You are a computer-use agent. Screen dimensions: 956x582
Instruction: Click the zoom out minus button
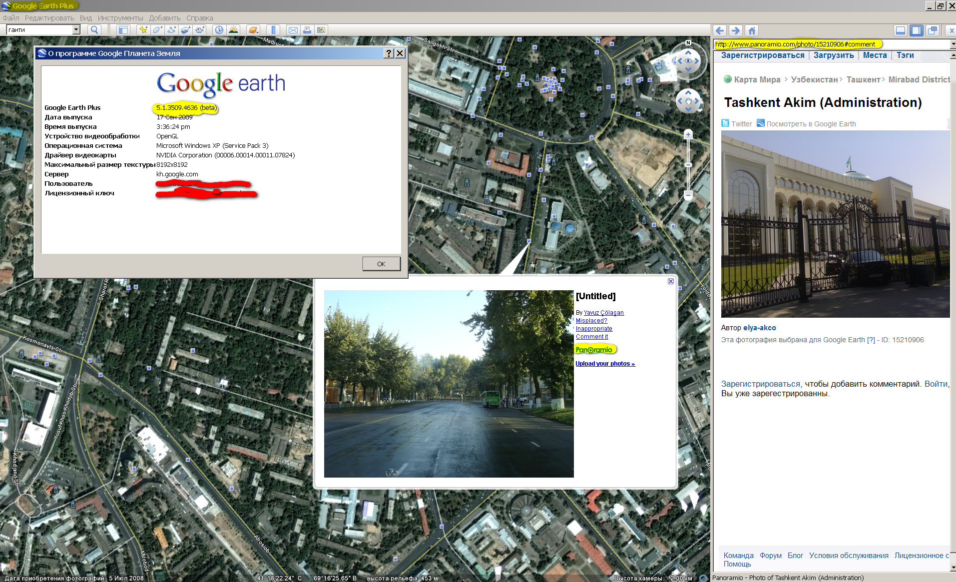[x=688, y=195]
